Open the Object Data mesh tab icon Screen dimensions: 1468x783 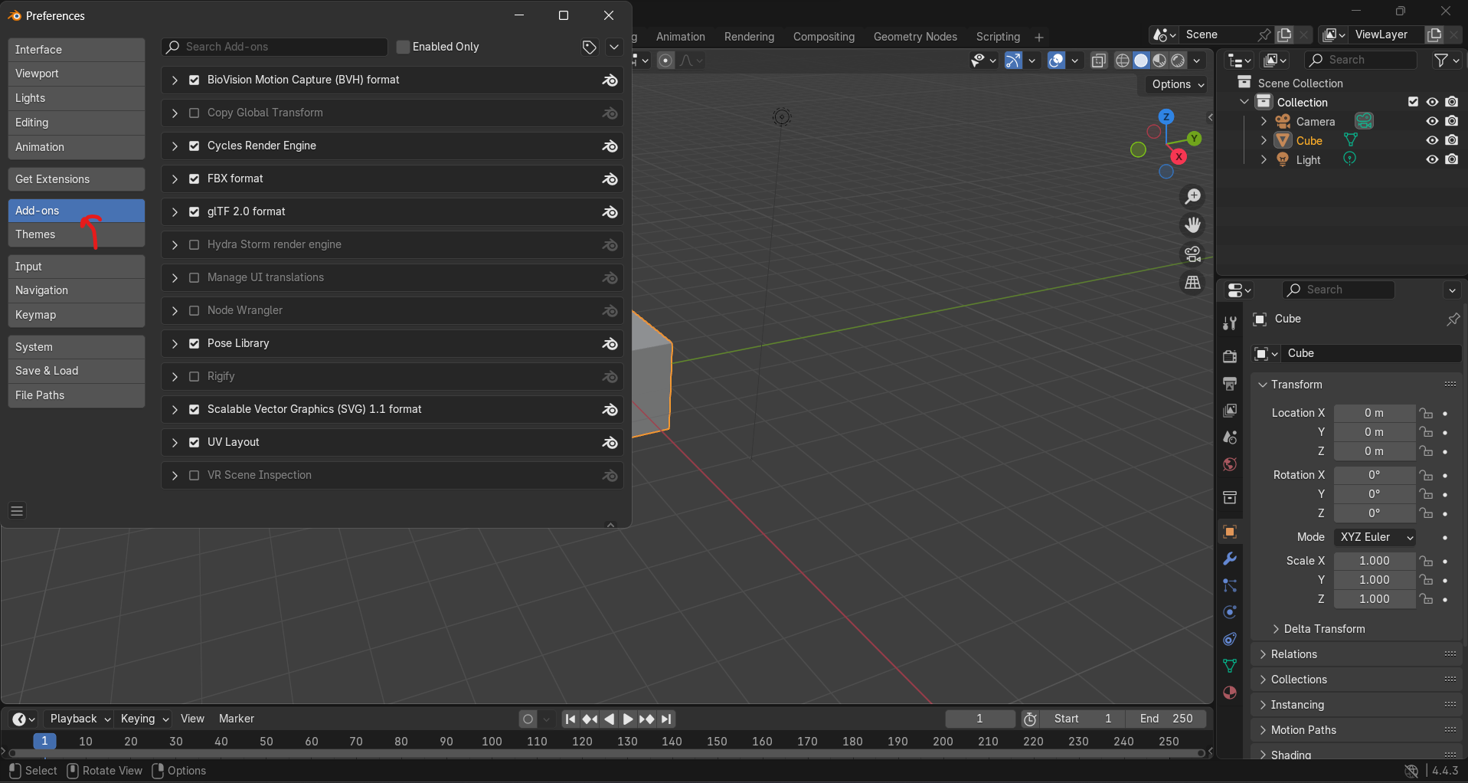click(x=1230, y=666)
